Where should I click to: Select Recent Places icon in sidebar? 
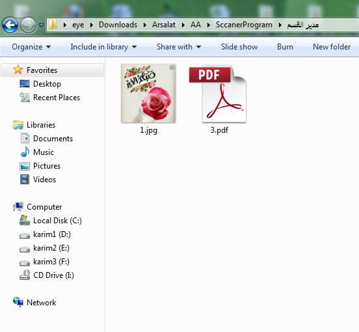tap(25, 98)
